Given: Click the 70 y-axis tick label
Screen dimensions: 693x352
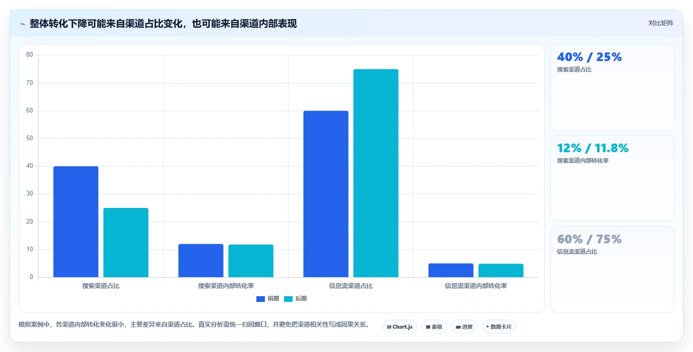Looking at the screenshot, I should coord(30,83).
